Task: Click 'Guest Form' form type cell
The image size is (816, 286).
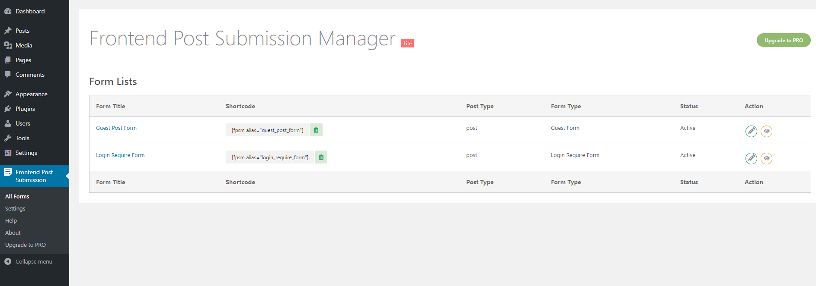Action: [x=565, y=128]
